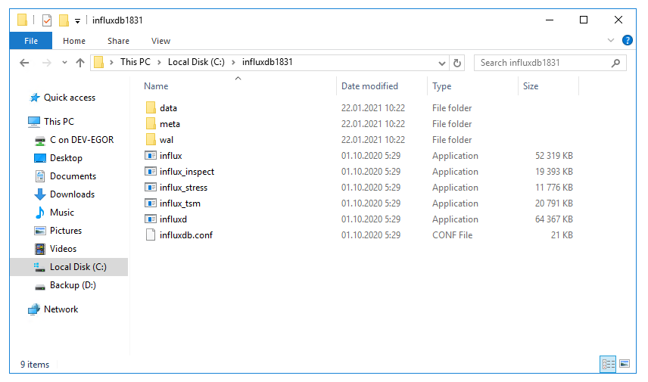Switch to Large icons view layout
The width and height of the screenshot is (648, 382).
(x=625, y=365)
